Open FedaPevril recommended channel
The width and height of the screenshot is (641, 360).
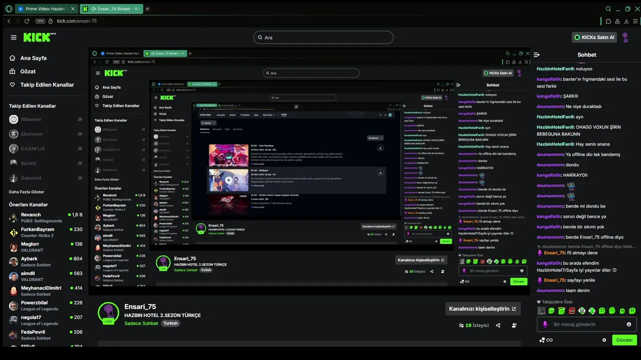tap(45, 335)
